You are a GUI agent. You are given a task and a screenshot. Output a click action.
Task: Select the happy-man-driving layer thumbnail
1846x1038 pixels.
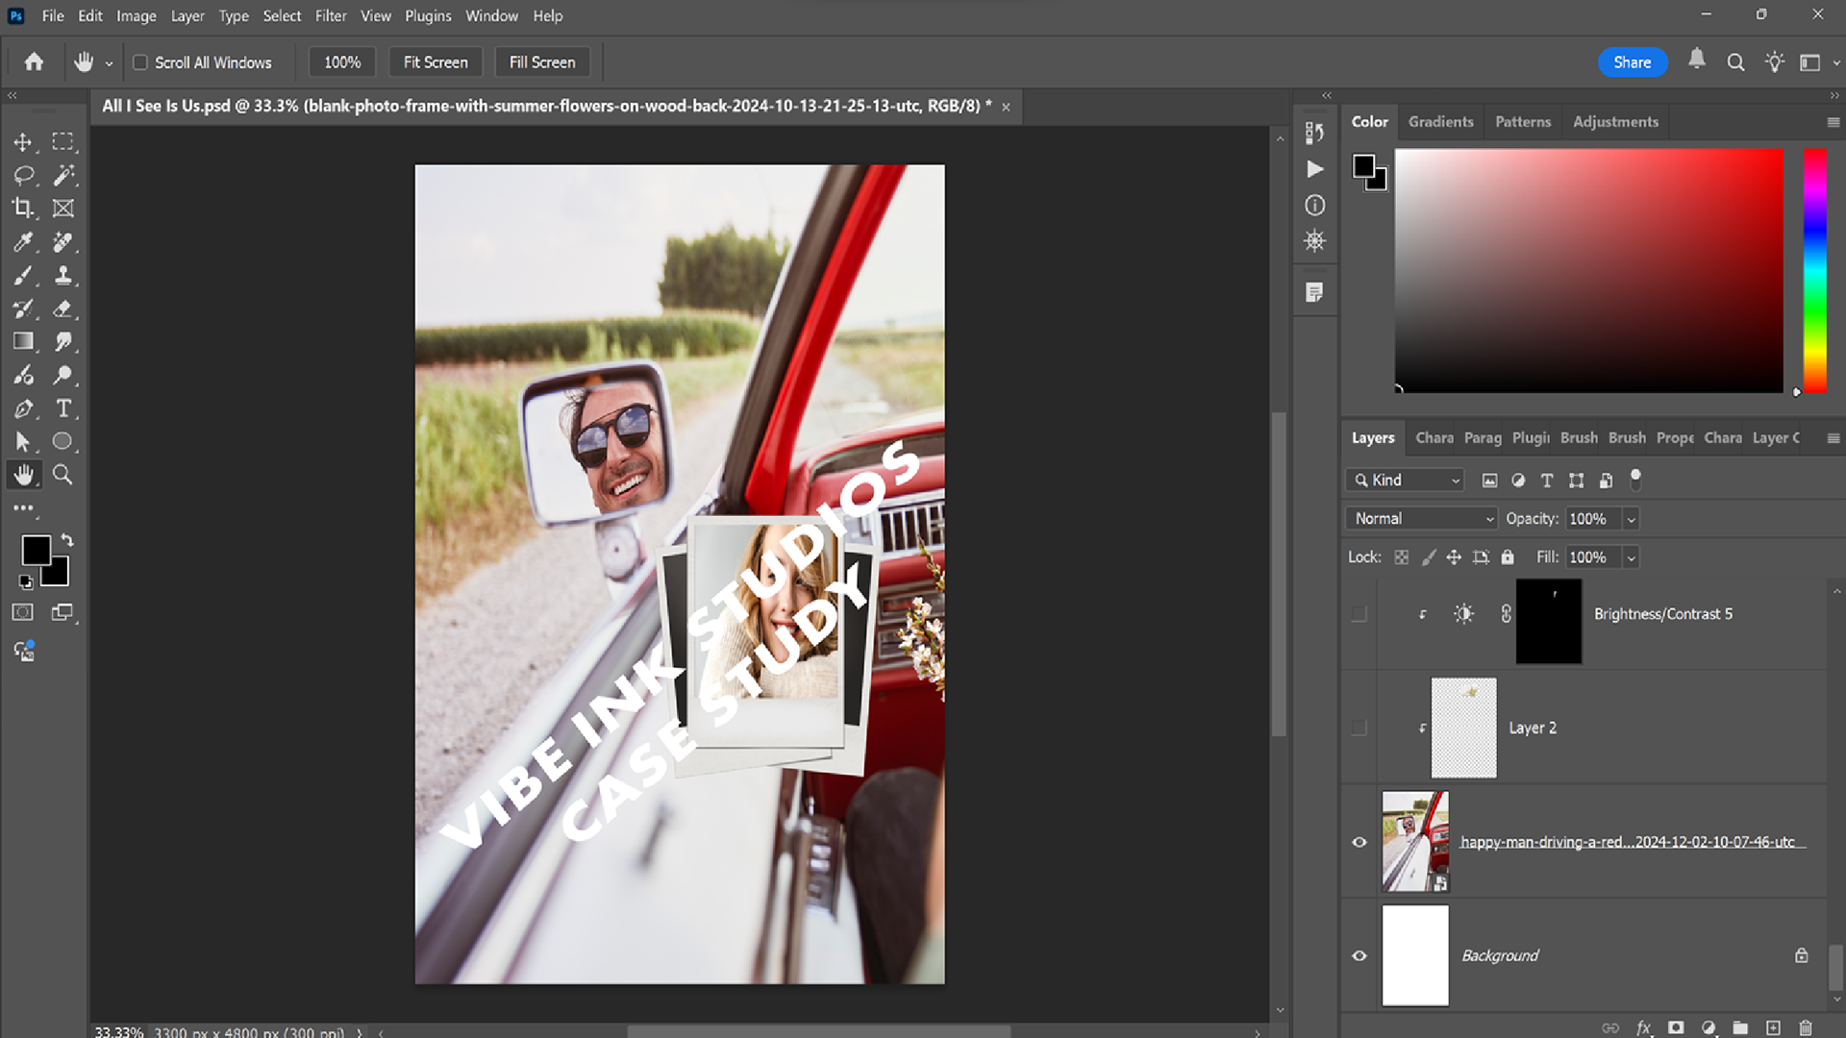tap(1414, 842)
